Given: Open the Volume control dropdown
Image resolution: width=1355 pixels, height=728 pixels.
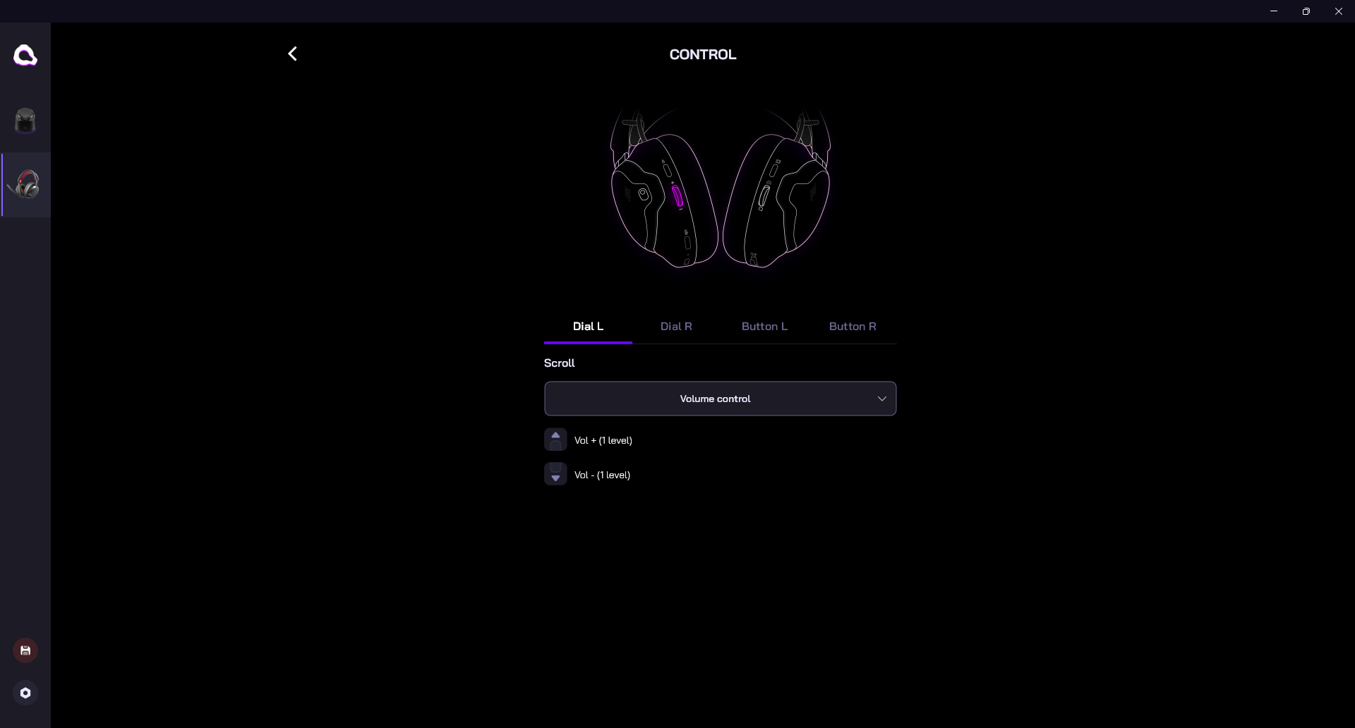Looking at the screenshot, I should [x=714, y=399].
